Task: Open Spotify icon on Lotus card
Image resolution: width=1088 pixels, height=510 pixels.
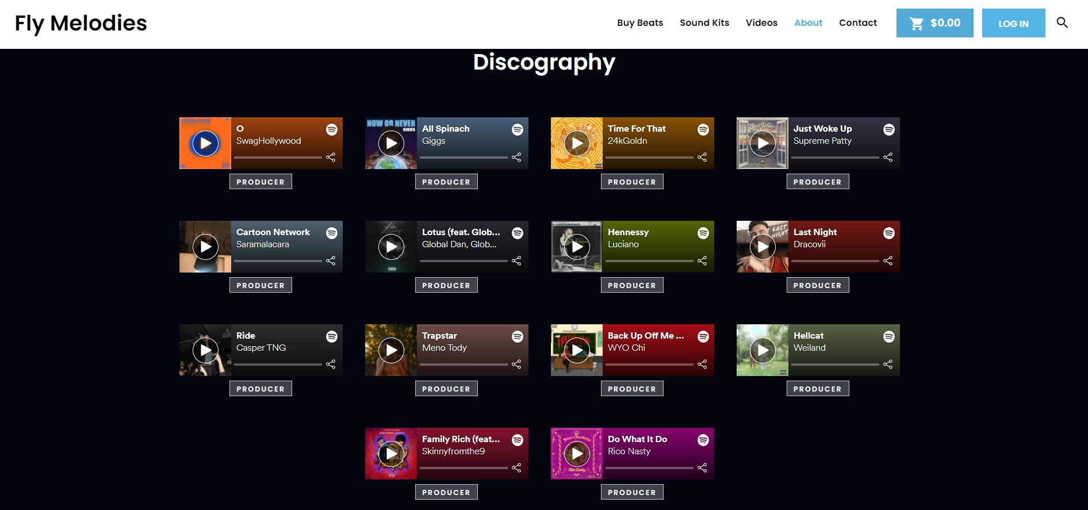Action: pyautogui.click(x=518, y=233)
